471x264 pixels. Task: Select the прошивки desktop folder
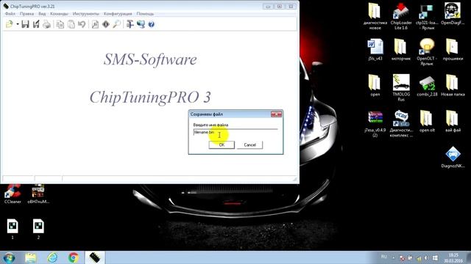click(x=453, y=50)
